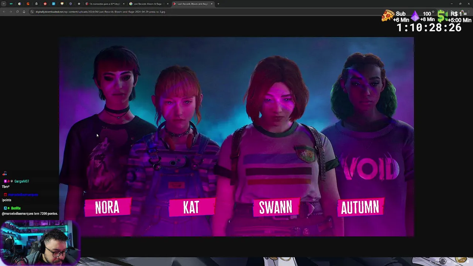Close the 'Lost Records: Bloom & Rage' Google tab
Screen dimensions: 473x266
pos(168,4)
